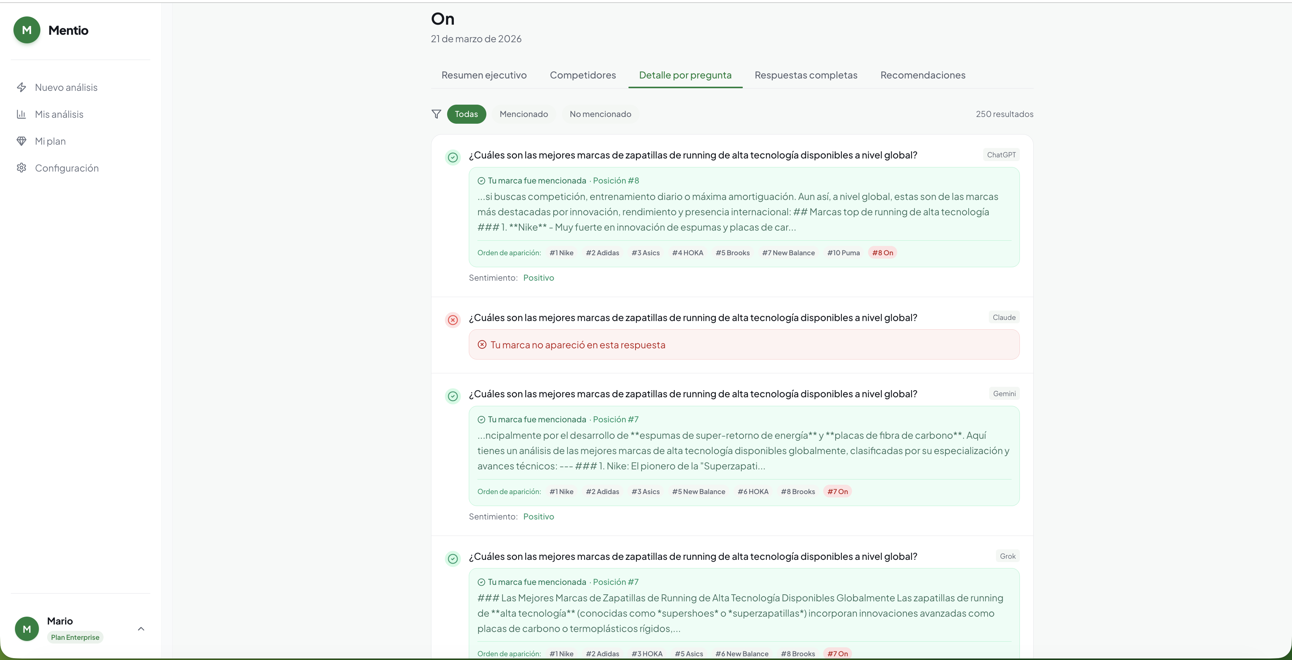Click '#5 New Balance' in Gemini card

[699, 491]
